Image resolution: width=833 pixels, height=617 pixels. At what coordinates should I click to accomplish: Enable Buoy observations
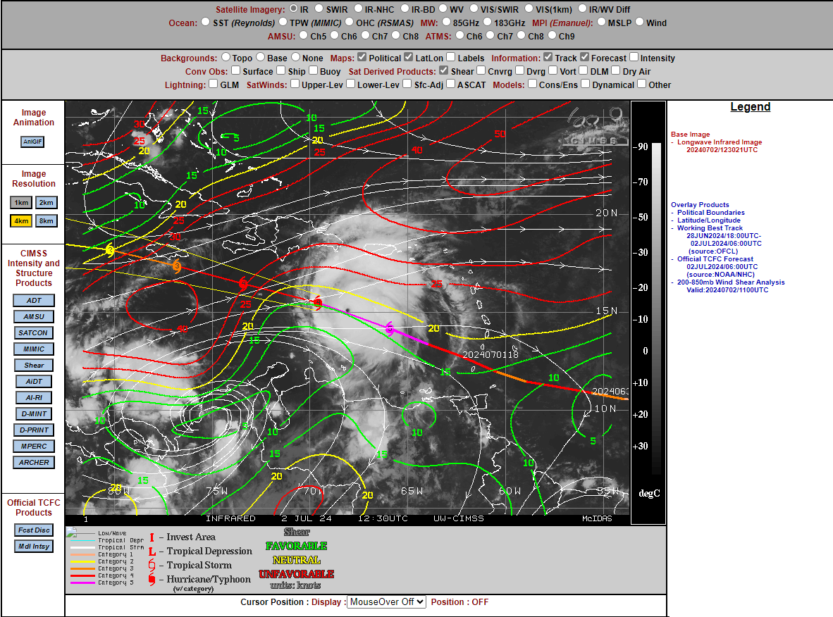coord(314,70)
